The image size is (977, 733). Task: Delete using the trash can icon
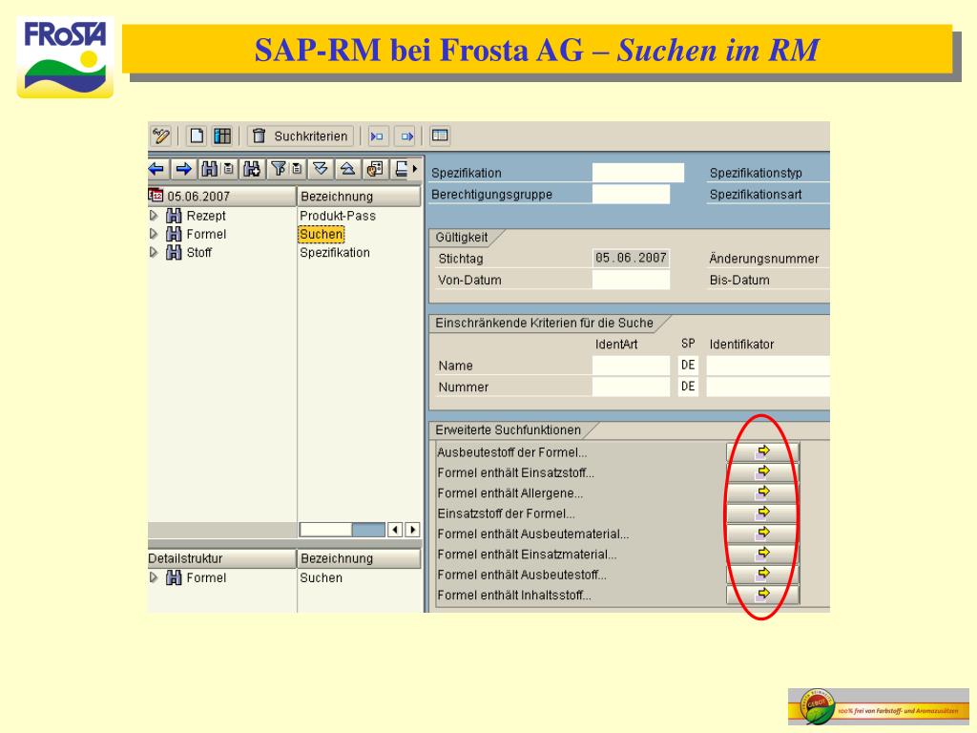click(260, 136)
